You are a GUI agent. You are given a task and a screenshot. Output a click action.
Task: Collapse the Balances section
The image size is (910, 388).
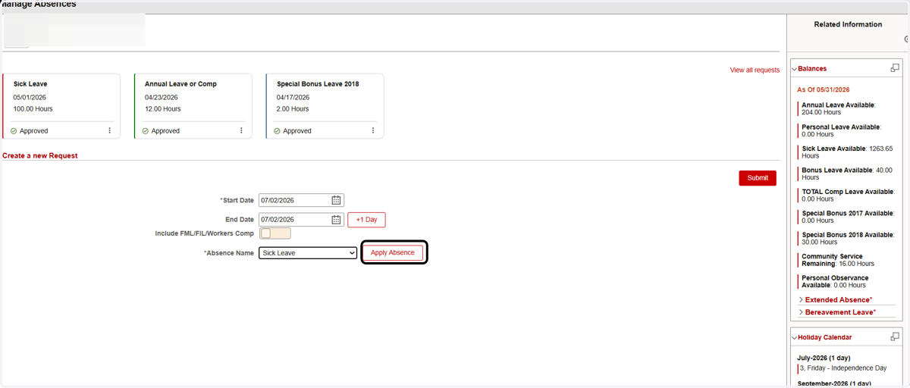coord(795,69)
